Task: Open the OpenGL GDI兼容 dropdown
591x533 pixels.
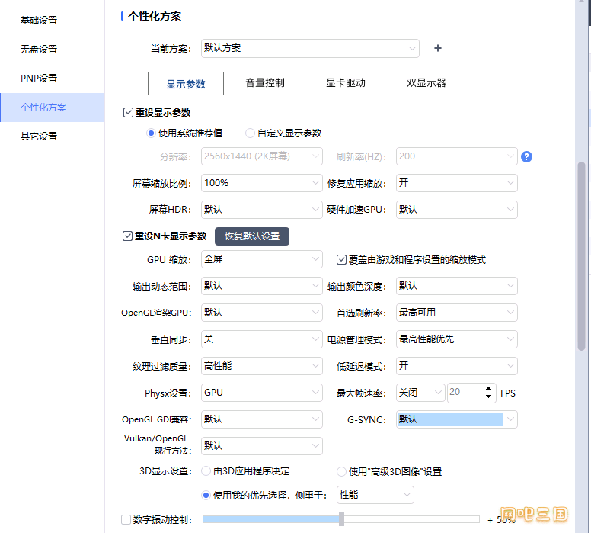Action: click(x=262, y=419)
